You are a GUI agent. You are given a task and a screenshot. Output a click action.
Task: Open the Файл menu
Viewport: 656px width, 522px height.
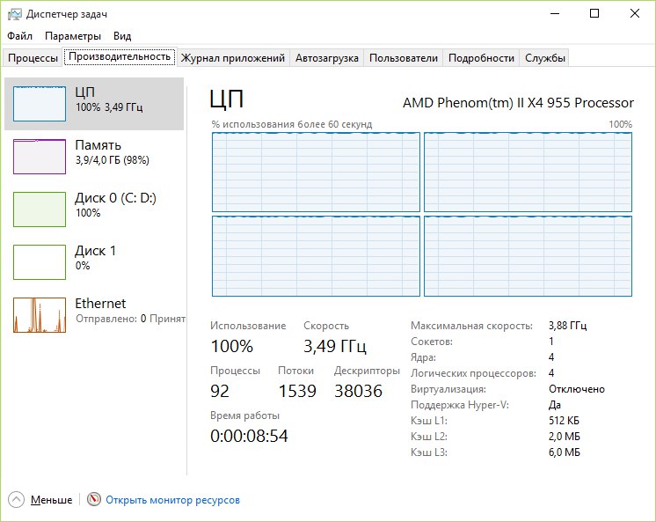(20, 36)
